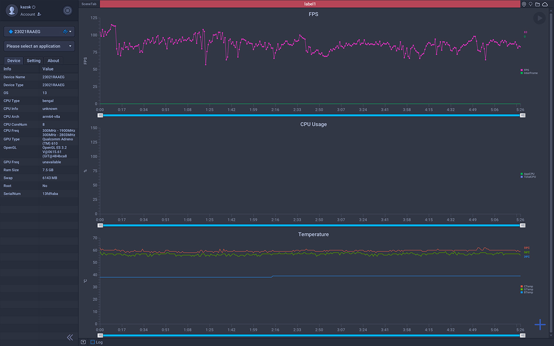Click the CPU Usage chart title
The image size is (554, 346).
pyautogui.click(x=313, y=124)
